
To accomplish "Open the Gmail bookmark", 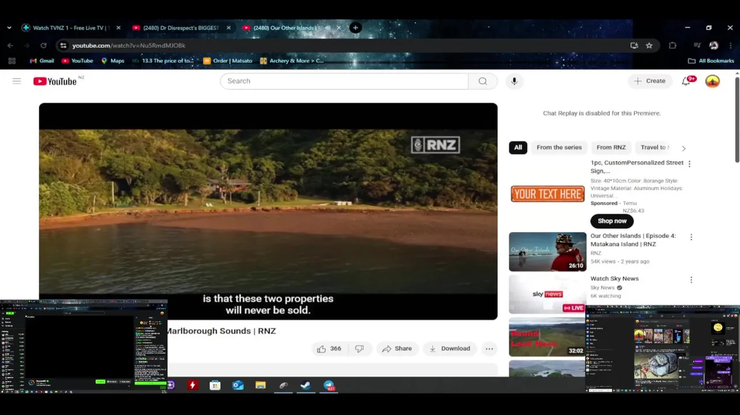I will point(42,61).
